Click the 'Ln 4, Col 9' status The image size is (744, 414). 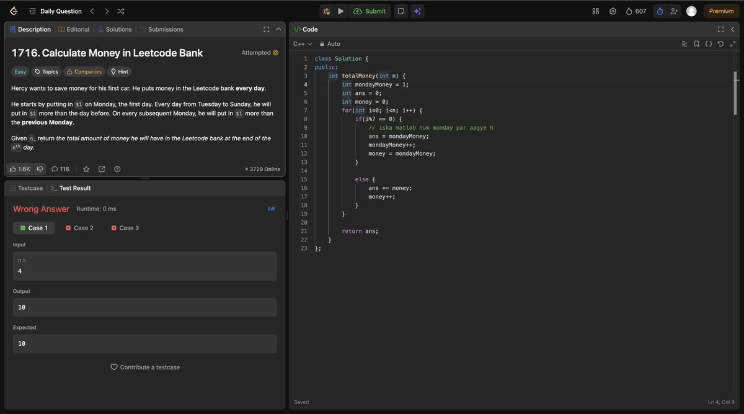click(x=721, y=402)
